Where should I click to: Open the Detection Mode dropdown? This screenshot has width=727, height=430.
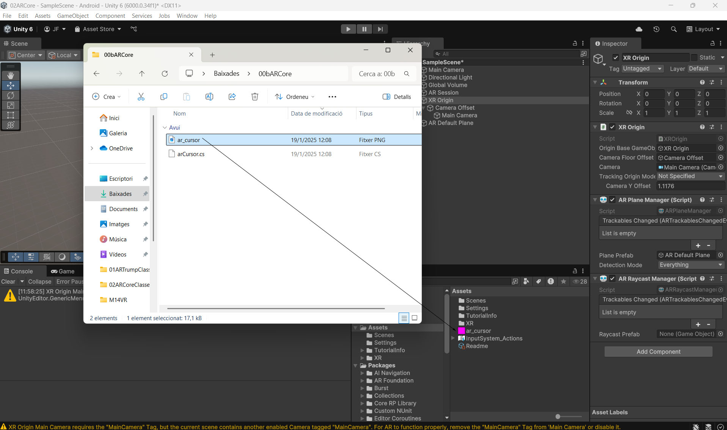[690, 265]
